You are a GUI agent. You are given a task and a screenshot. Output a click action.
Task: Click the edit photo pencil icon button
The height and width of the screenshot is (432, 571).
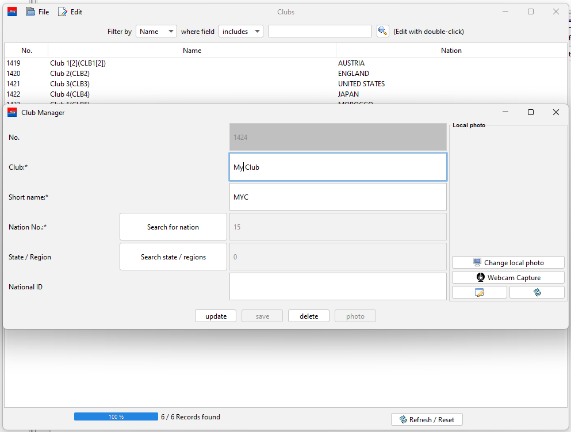[x=479, y=292]
